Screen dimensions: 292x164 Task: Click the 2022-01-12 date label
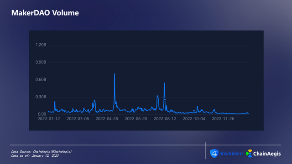pos(49,119)
